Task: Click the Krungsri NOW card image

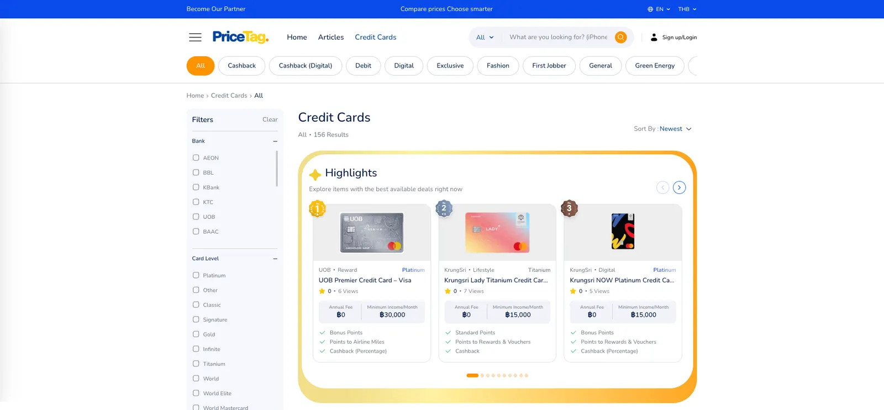Action: click(x=623, y=232)
